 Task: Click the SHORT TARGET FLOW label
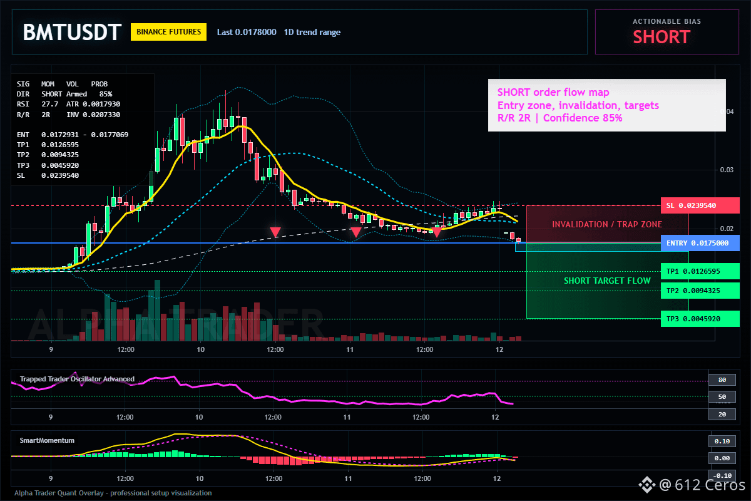[607, 281]
